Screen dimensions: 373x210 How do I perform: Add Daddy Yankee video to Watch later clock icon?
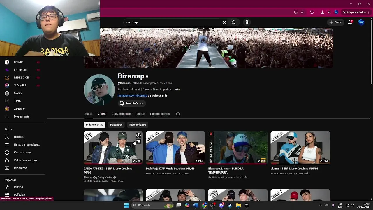138,135
